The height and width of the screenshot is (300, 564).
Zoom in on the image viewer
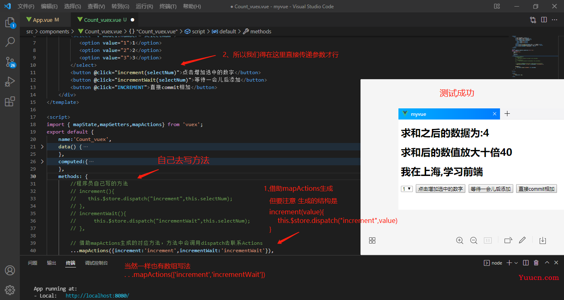[x=460, y=240]
